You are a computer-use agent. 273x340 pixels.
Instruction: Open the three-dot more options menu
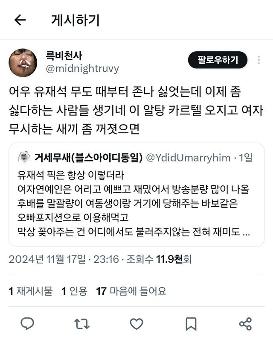259,60
